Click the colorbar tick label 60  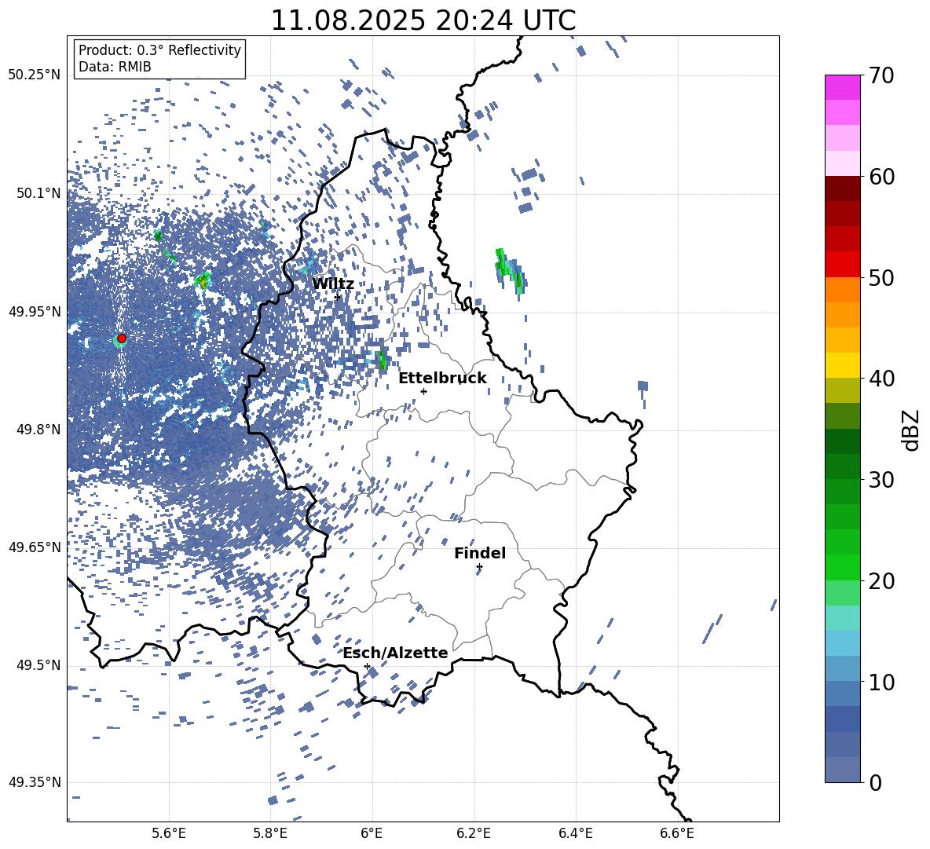tap(881, 177)
